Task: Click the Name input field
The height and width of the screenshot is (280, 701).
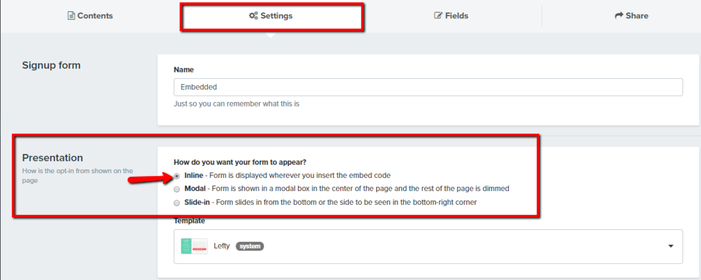Action: pyautogui.click(x=428, y=87)
